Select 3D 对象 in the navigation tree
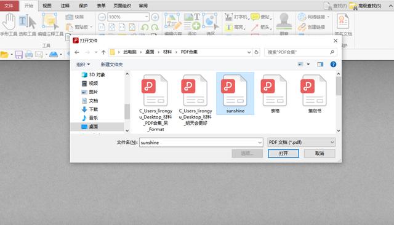 pos(94,75)
